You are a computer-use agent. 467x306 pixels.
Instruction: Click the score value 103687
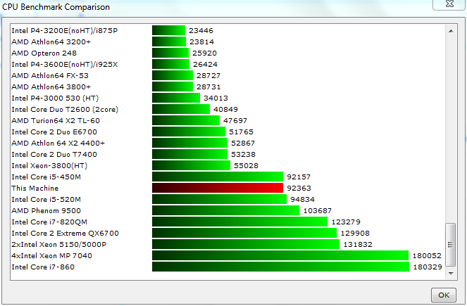(x=317, y=211)
